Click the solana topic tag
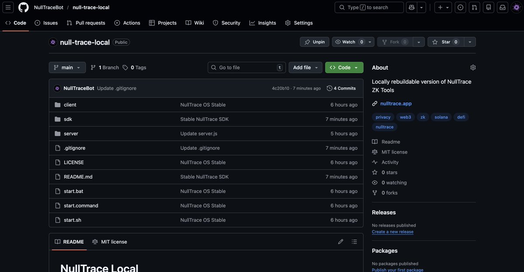 [441, 117]
